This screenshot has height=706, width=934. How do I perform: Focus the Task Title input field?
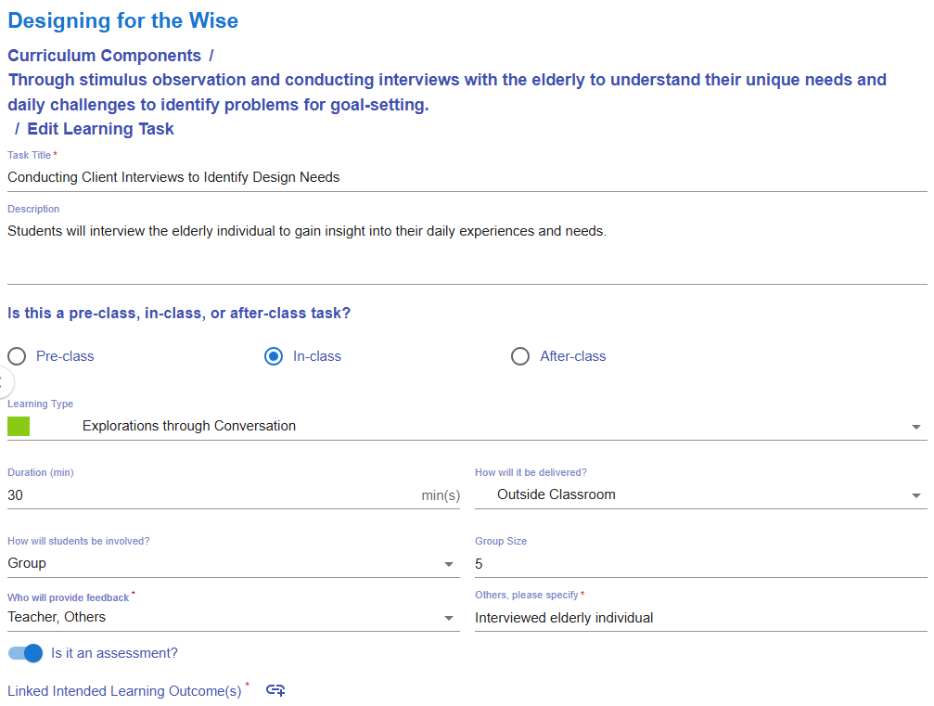tap(464, 177)
